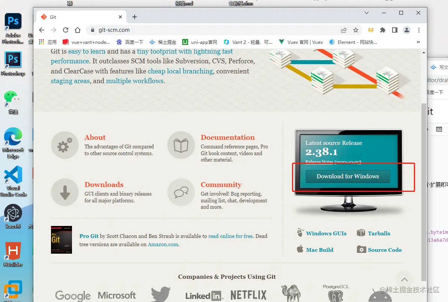Share this page from address bar
This screenshot has height=302, width=448.
pos(344,30)
